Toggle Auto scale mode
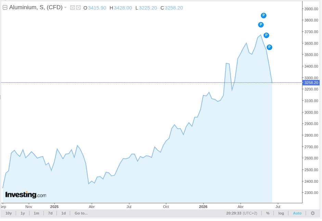322x221 pixels. [297, 213]
